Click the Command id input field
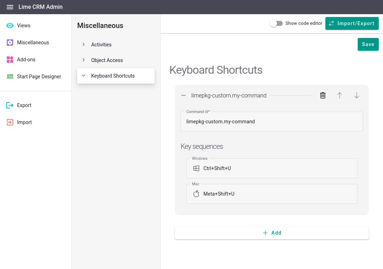Viewport: 383px width, 269px height. pyautogui.click(x=272, y=121)
